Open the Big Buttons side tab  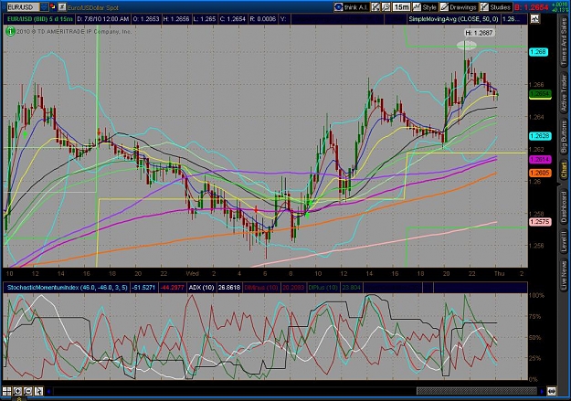(x=564, y=136)
